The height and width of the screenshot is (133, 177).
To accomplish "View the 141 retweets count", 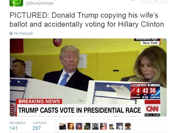I will pyautogui.click(x=13, y=128).
